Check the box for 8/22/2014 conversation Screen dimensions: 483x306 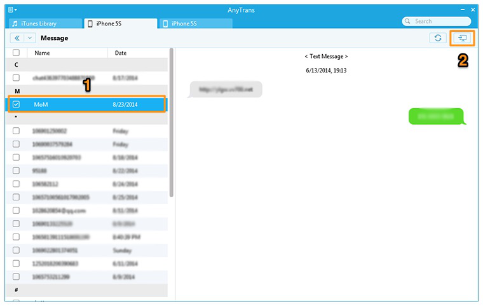coord(16,170)
